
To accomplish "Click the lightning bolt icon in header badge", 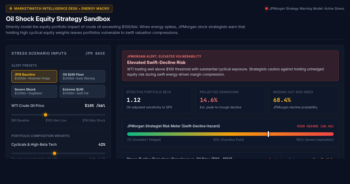I will [11, 8].
